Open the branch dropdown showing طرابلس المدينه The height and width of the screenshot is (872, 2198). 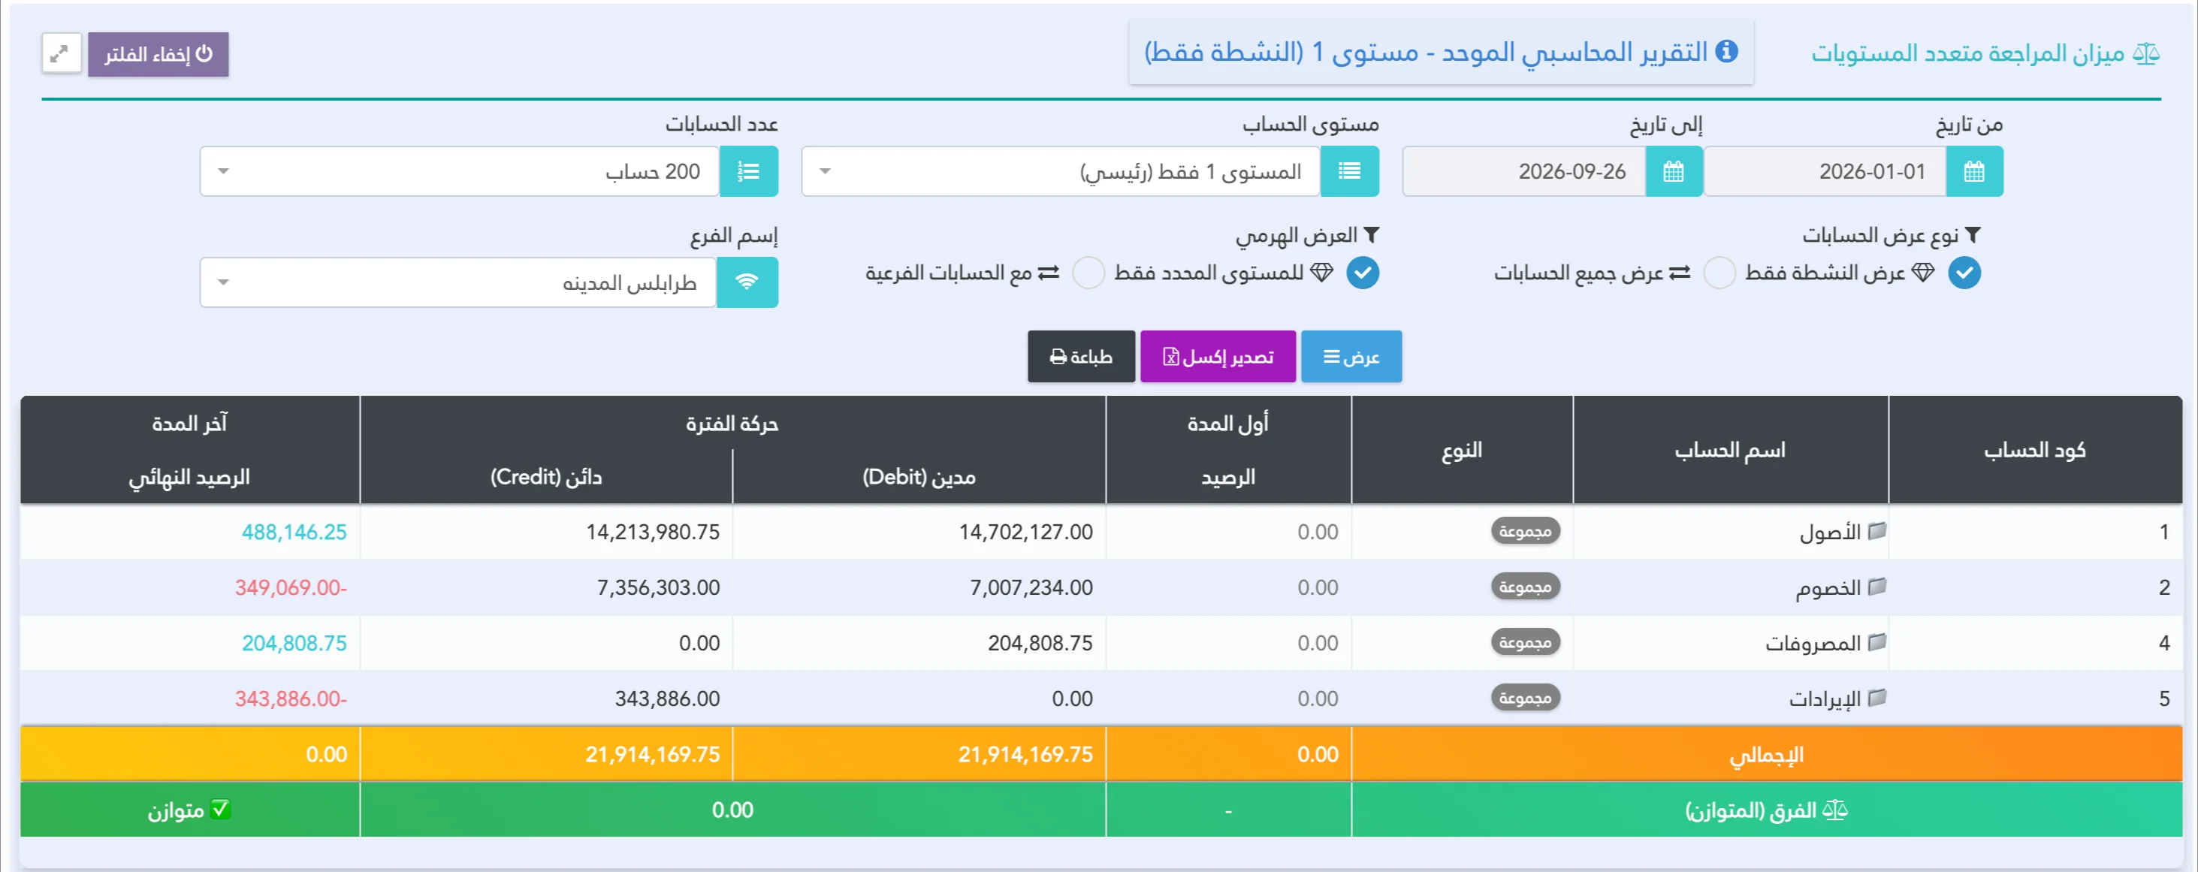[458, 282]
